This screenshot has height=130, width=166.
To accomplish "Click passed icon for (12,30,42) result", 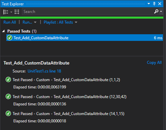I will [8, 96].
